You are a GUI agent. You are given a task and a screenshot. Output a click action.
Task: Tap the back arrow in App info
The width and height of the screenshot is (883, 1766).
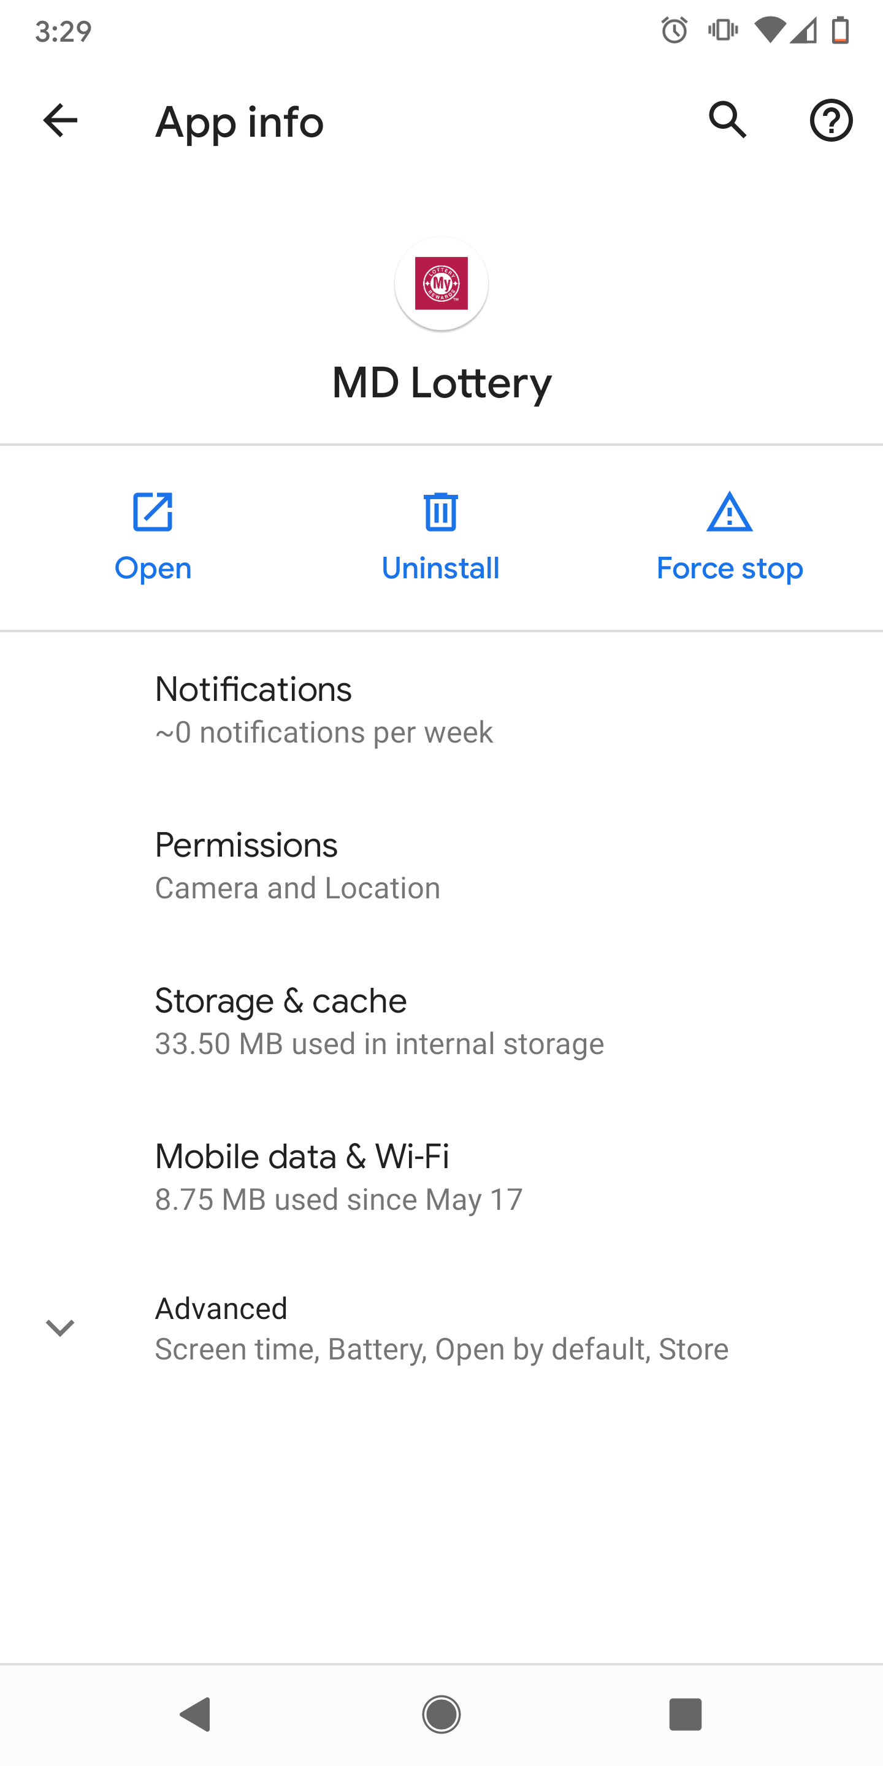click(60, 121)
